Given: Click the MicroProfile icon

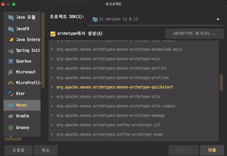Looking at the screenshot, I should point(11,83).
